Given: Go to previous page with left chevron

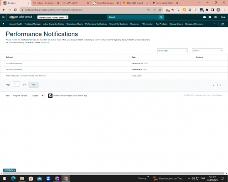Looking at the screenshot, I should (x=214, y=85).
